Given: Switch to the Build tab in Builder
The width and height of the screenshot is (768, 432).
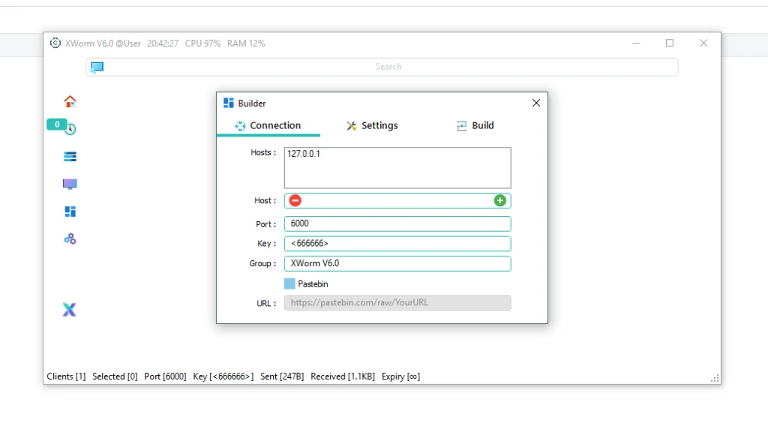Looking at the screenshot, I should [x=475, y=125].
